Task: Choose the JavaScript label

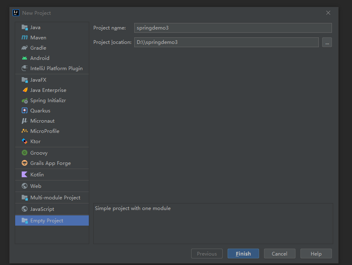Action: click(x=42, y=209)
